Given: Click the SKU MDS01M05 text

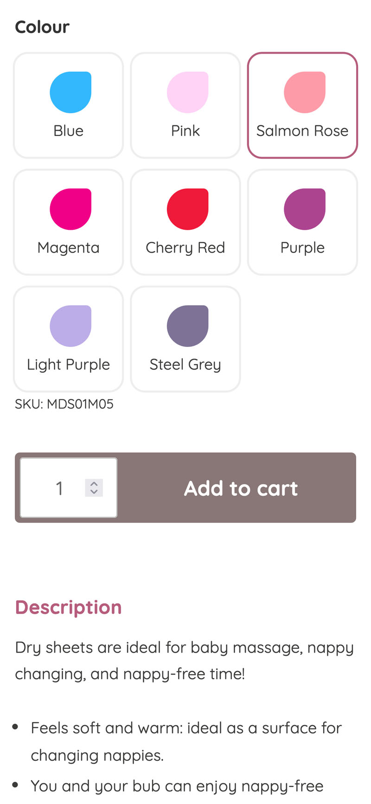Looking at the screenshot, I should [64, 404].
